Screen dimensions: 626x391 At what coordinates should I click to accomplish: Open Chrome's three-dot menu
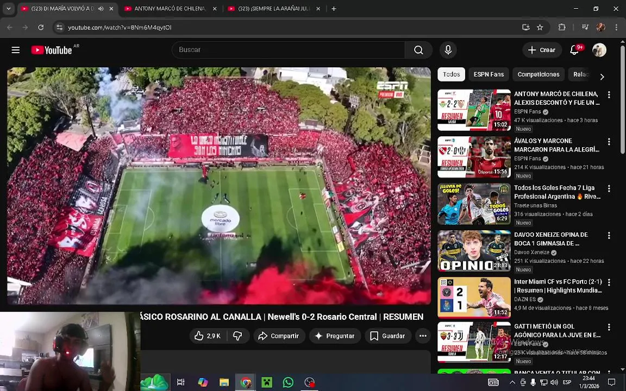617,27
